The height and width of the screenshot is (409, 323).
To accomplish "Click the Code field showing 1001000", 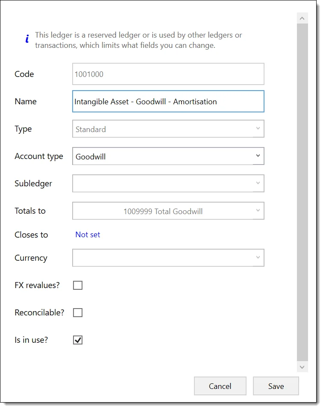I will (x=168, y=74).
